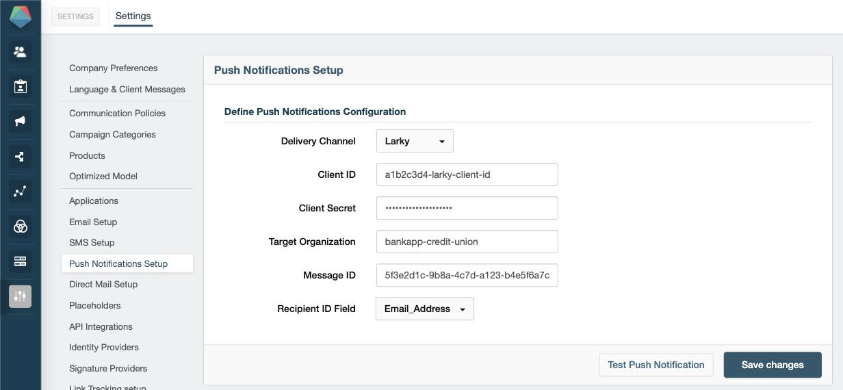Screen dimensions: 843x390
Task: Go to Direct Mail Setup
Action: [x=103, y=284]
